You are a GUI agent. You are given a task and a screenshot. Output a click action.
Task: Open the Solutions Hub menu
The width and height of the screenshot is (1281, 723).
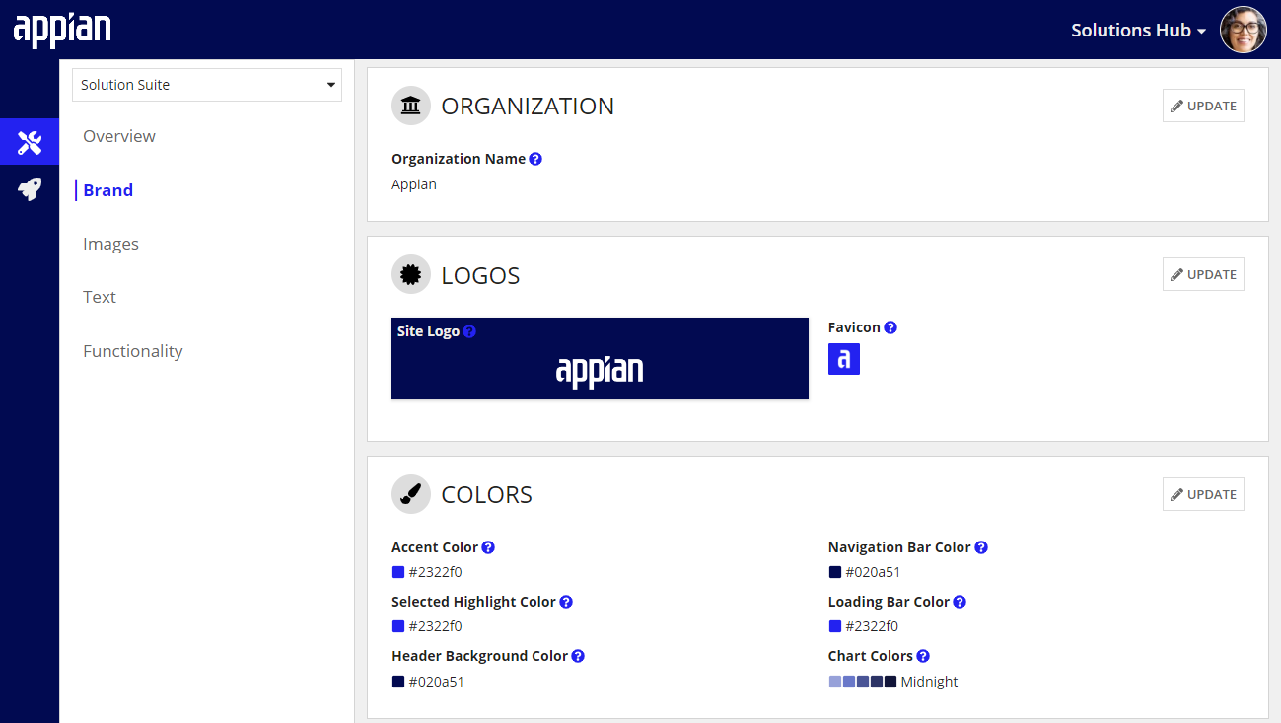coord(1138,31)
